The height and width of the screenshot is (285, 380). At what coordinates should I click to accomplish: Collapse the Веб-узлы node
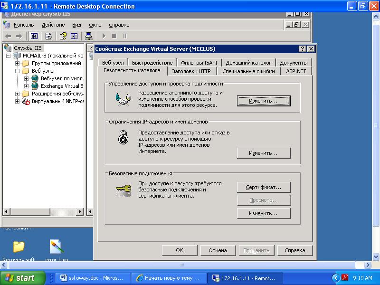pyautogui.click(x=18, y=71)
